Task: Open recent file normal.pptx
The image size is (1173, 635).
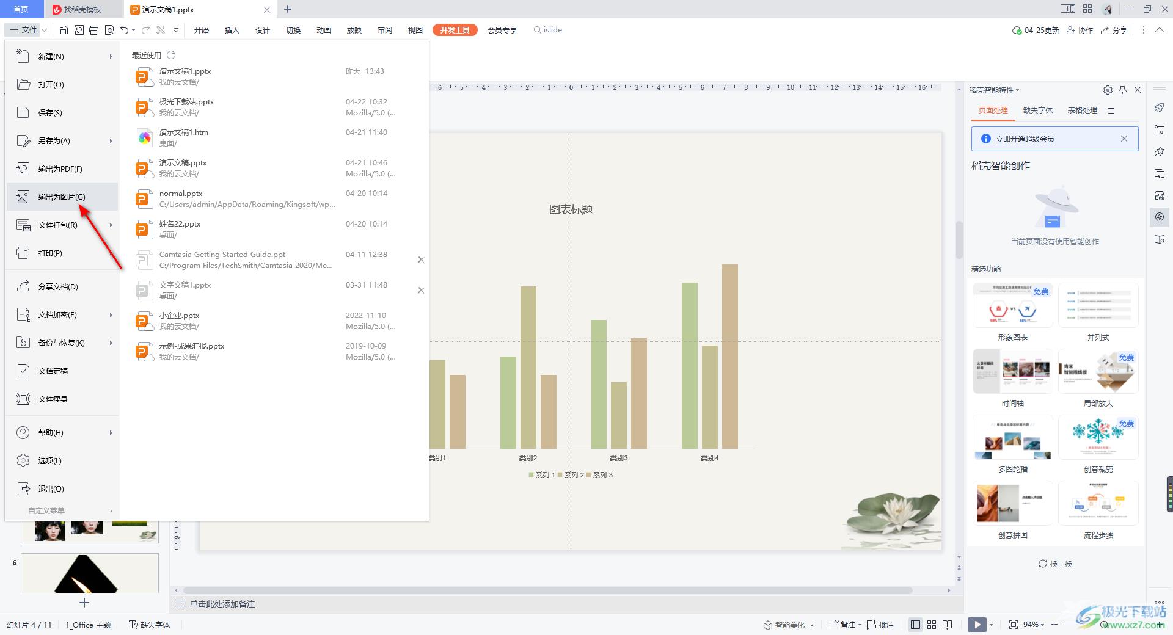Action: (274, 199)
